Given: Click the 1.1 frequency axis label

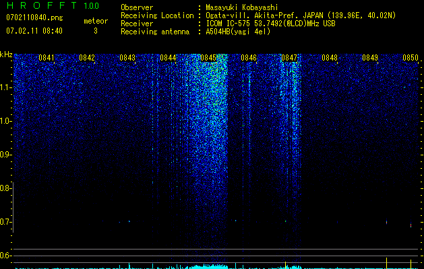Looking at the screenshot, I should coord(5,87).
